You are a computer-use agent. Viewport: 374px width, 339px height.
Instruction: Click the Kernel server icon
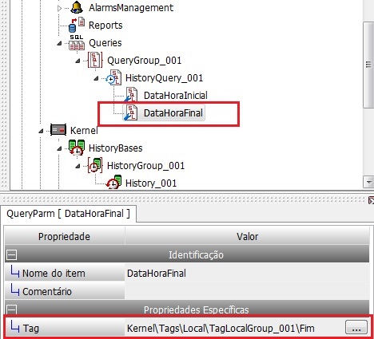58,130
